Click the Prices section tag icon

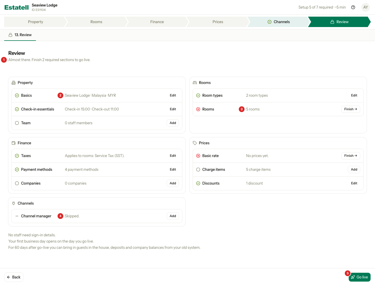point(195,143)
